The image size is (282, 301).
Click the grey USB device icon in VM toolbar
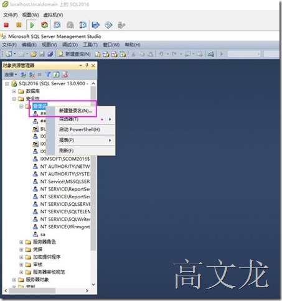[x=121, y=25]
